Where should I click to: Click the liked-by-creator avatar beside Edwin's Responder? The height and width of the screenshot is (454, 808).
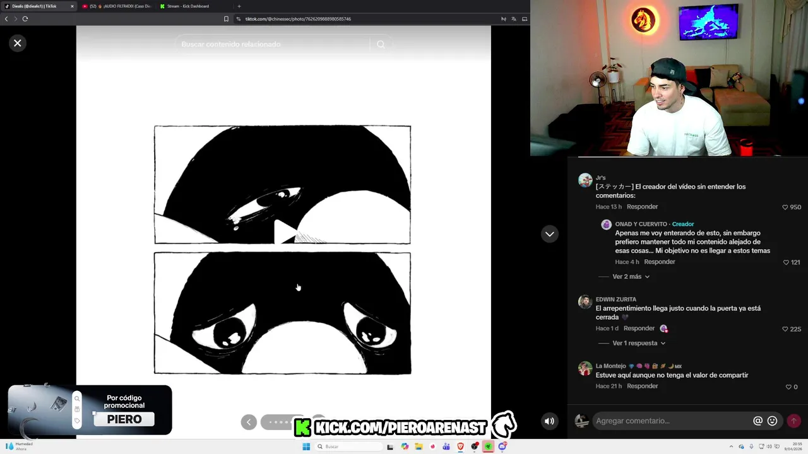(663, 329)
